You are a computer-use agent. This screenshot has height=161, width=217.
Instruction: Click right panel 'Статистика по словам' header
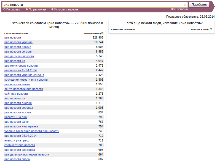pos(123,29)
